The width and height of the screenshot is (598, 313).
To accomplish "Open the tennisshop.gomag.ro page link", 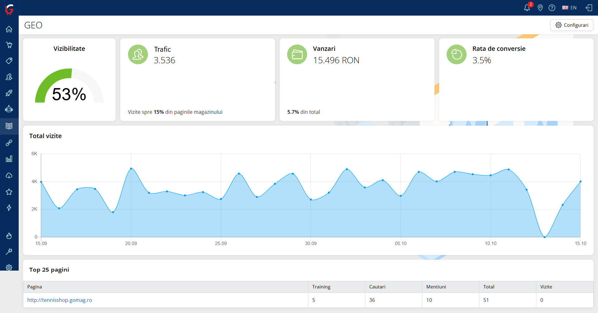I will 59,300.
